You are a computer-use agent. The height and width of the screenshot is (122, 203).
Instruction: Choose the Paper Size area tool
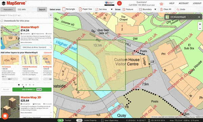pyautogui.click(x=86, y=9)
